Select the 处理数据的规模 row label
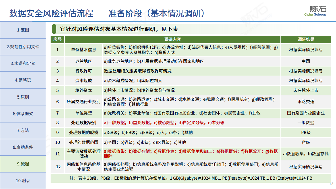The image size is (336, 189). pos(84,132)
